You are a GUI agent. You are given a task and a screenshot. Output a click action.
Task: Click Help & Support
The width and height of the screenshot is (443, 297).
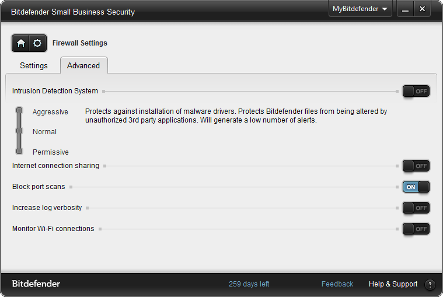point(393,284)
